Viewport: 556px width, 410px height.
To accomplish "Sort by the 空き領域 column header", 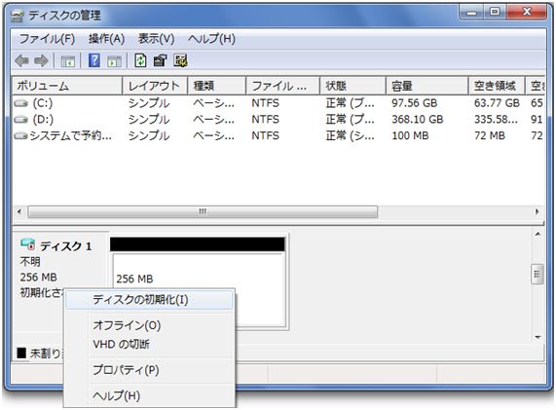I will pyautogui.click(x=497, y=86).
